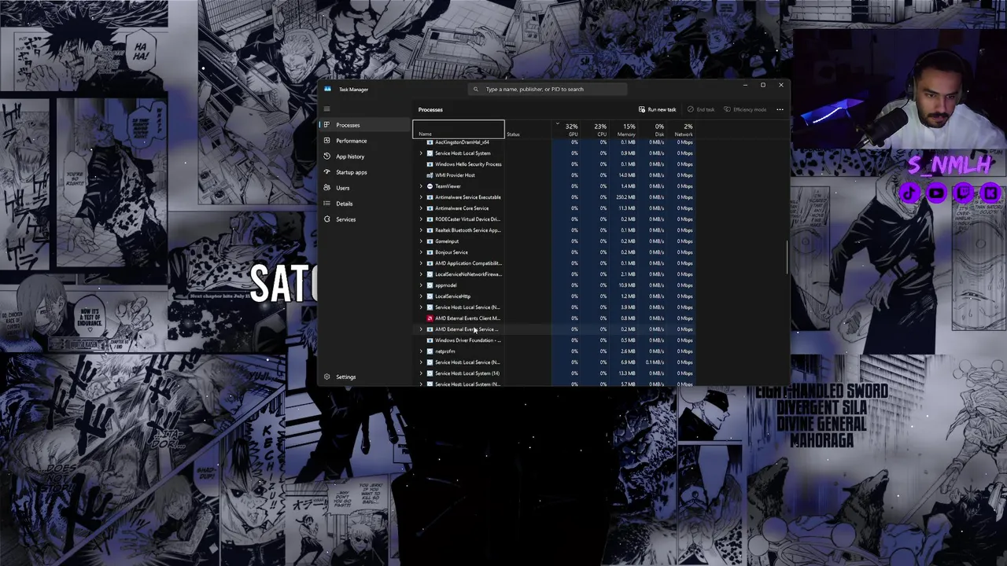1007x566 pixels.
Task: Click the 13.3 MB memory cell
Action: tap(627, 373)
